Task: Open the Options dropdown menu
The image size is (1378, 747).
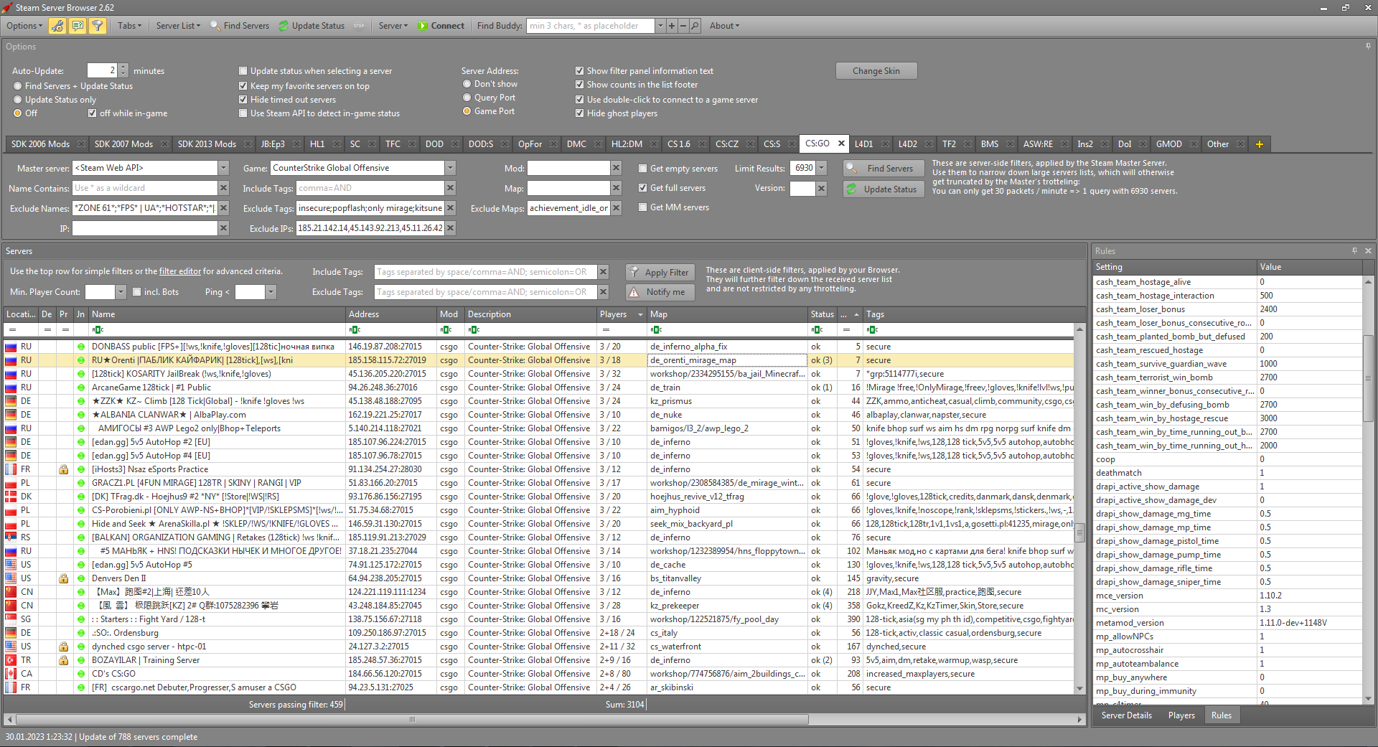Action: (24, 26)
